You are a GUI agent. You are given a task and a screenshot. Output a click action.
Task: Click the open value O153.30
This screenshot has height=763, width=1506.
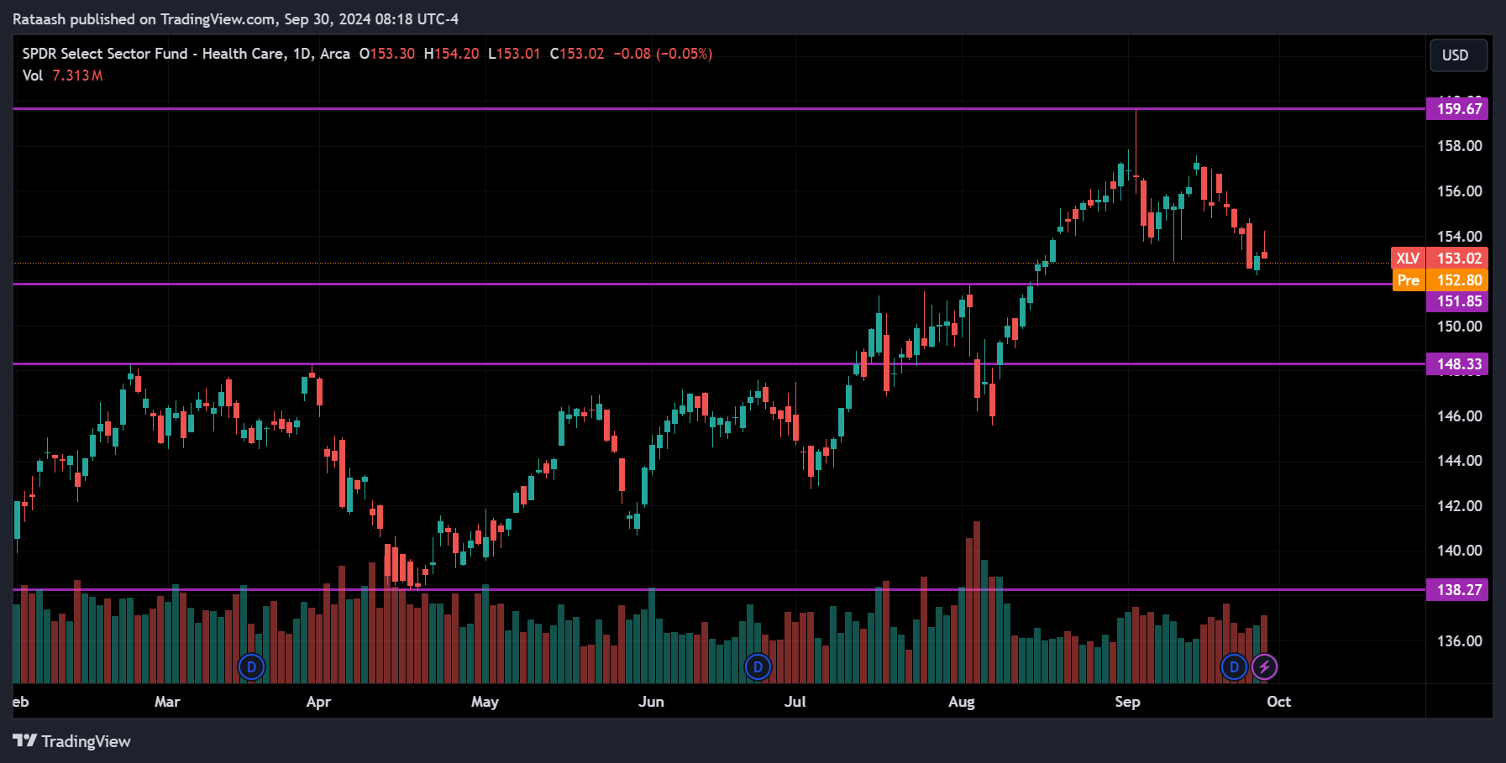387,54
